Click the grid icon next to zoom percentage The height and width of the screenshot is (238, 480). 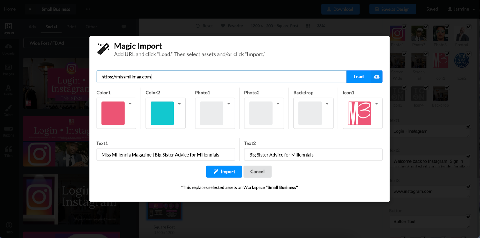pyautogui.click(x=308, y=26)
